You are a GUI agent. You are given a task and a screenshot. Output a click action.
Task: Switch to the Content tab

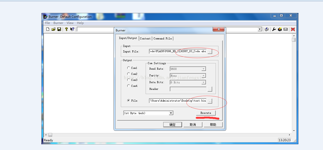[x=145, y=38]
